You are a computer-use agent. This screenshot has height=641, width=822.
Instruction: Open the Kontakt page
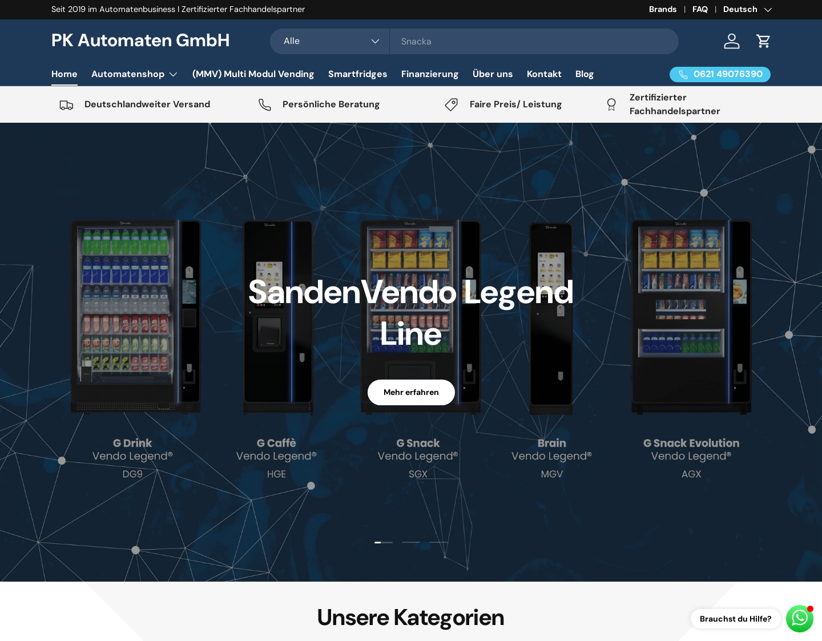[544, 74]
